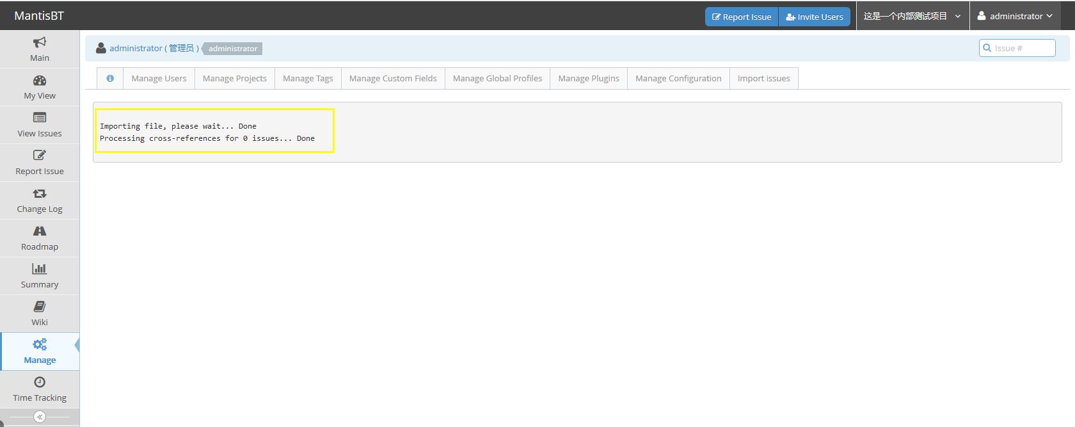Switch to Manage Plugins tab
Screen dimensions: 1075x427
[588, 78]
